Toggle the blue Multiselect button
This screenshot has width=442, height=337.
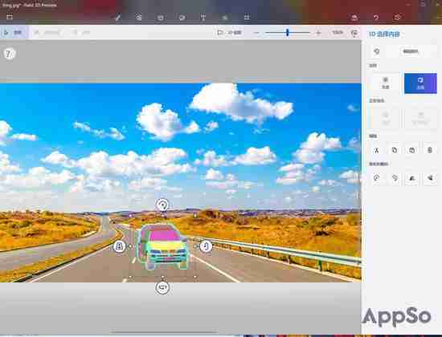[x=420, y=83]
